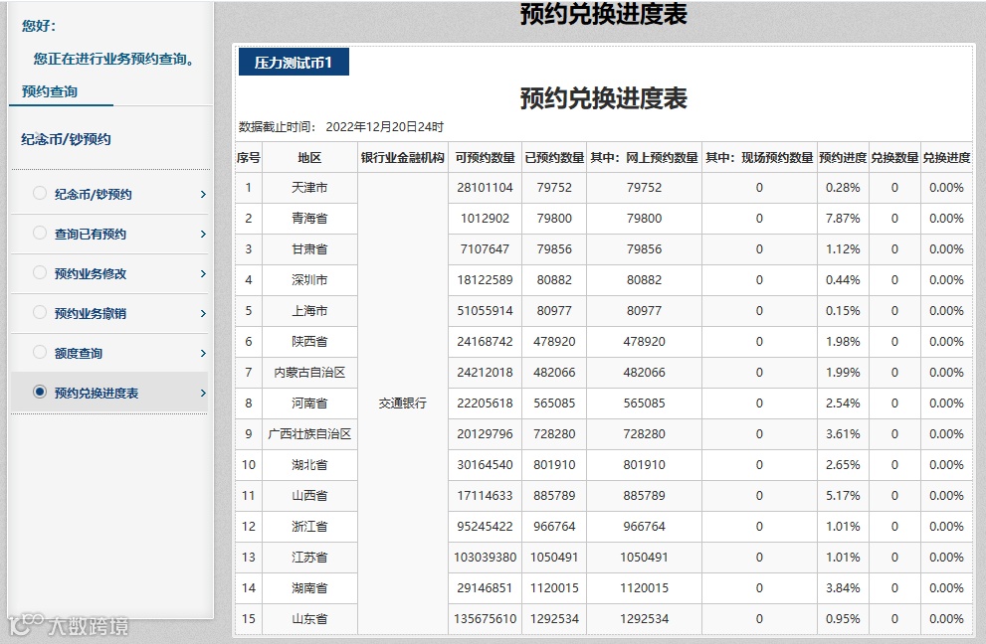Click the 甘肃省 region cell
986x644 pixels.
(x=309, y=248)
